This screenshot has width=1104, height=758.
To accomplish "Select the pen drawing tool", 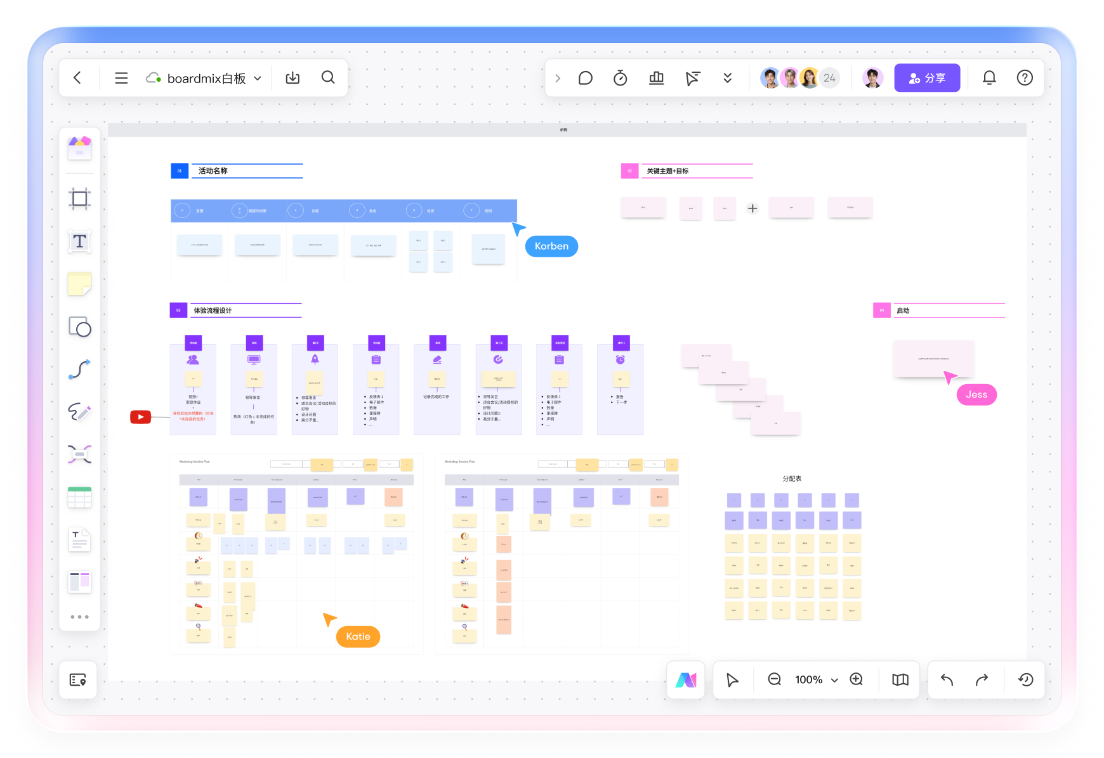I will pos(79,412).
